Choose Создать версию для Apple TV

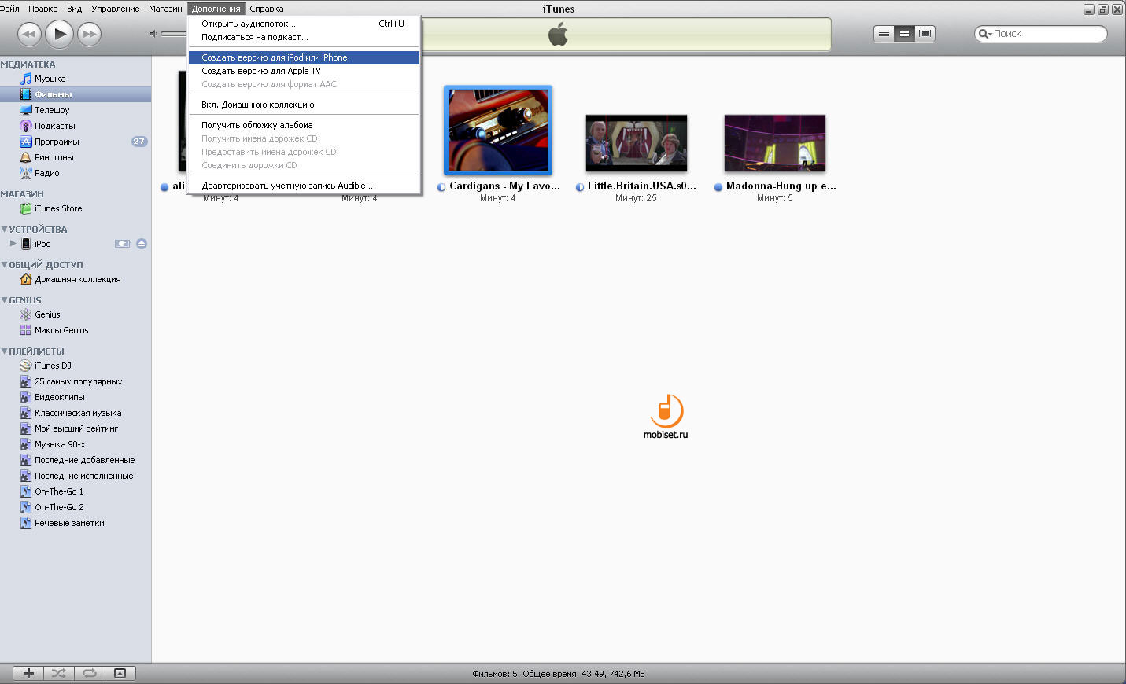tap(304, 71)
